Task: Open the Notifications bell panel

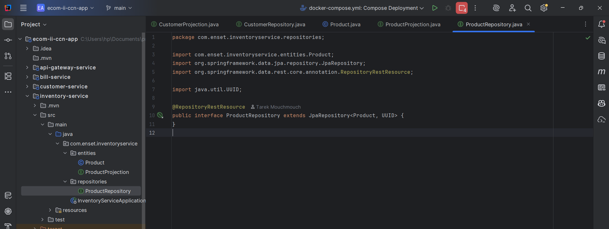Action: tap(601, 24)
